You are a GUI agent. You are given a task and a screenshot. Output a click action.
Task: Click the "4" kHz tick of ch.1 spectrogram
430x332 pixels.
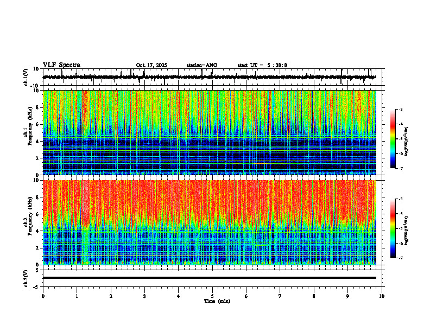[x=38, y=142]
